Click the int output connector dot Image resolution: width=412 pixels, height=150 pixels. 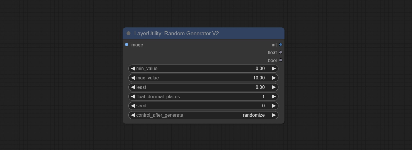[x=280, y=45]
